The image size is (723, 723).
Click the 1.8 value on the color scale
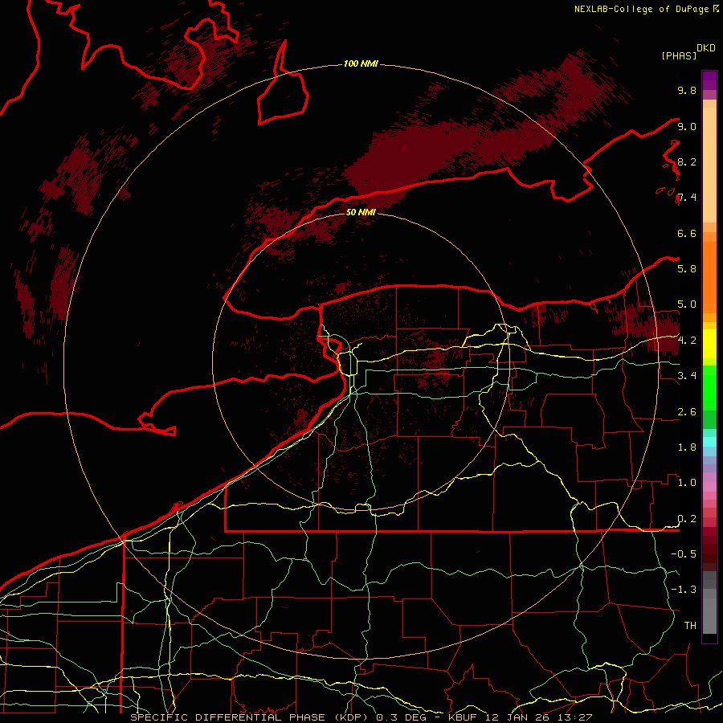pyautogui.click(x=687, y=447)
